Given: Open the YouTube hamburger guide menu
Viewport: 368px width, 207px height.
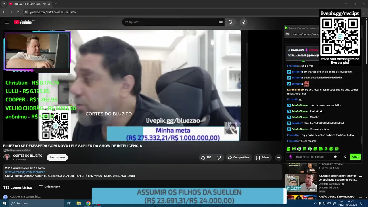Looking at the screenshot, I should (7, 22).
